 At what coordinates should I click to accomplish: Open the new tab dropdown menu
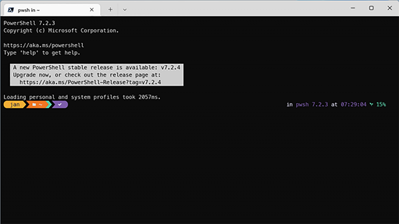[x=124, y=8]
